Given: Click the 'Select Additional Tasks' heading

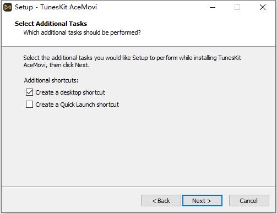Looking at the screenshot, I should pyautogui.click(x=51, y=24).
